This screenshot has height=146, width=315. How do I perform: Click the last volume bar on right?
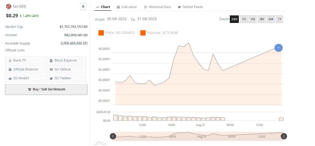(281, 119)
